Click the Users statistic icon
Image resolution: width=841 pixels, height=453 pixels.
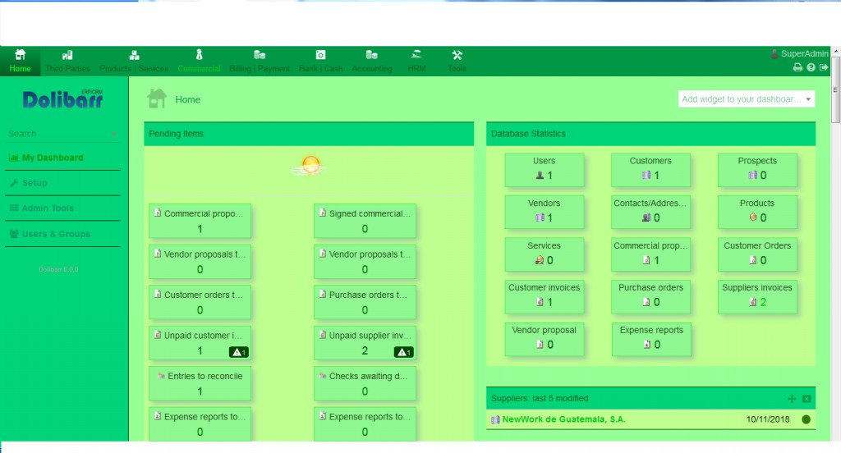point(540,176)
